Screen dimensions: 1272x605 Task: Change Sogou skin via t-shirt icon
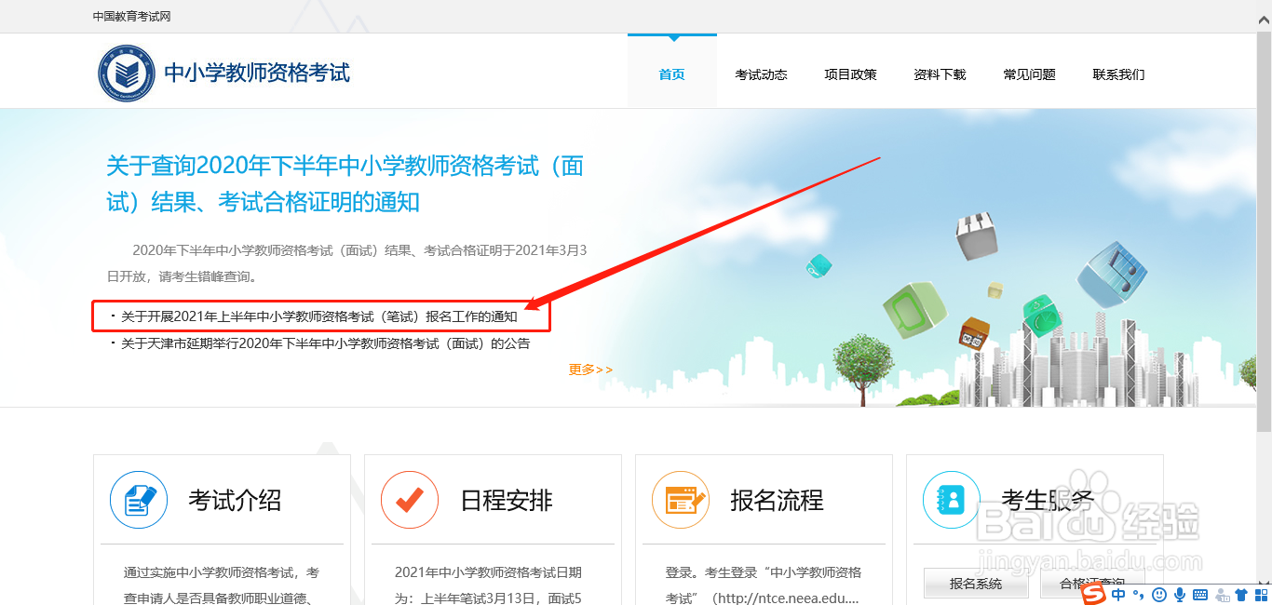point(1243,595)
